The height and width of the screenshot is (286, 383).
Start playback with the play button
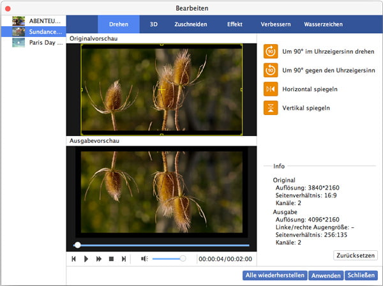(x=86, y=259)
